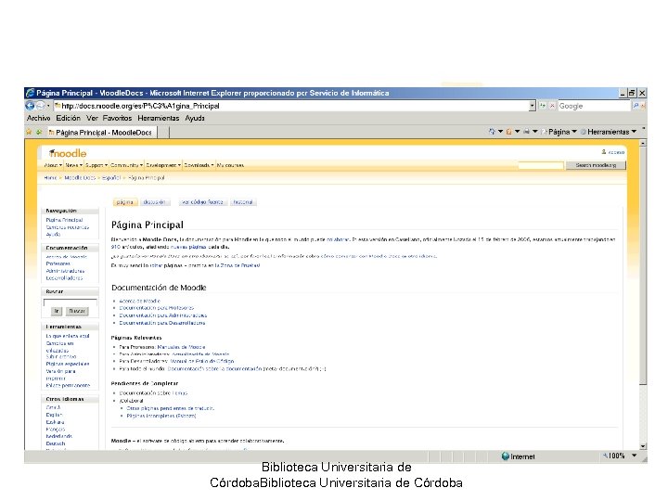Click the RSS Feeds icon in command bar
The height and width of the screenshot is (501, 668).
pyautogui.click(x=508, y=132)
